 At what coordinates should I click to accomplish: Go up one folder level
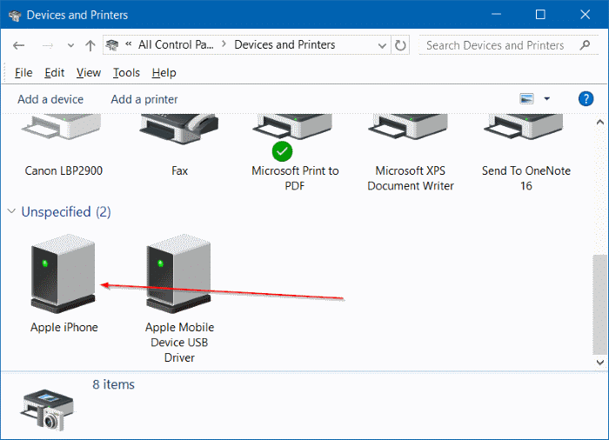[x=90, y=45]
